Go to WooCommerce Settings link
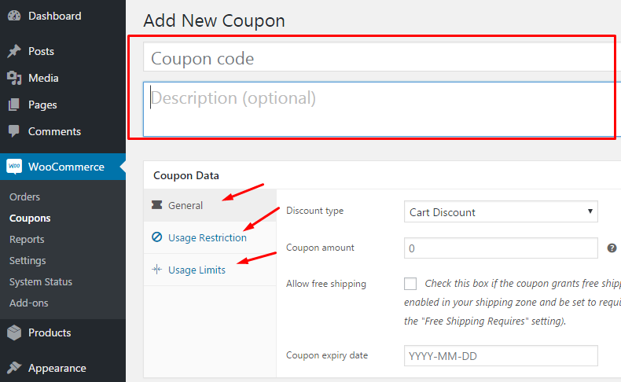This screenshot has height=382, width=621. tap(28, 261)
